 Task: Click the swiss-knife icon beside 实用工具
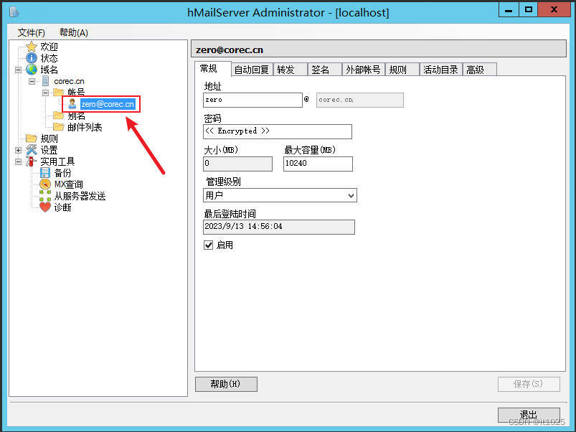point(32,161)
